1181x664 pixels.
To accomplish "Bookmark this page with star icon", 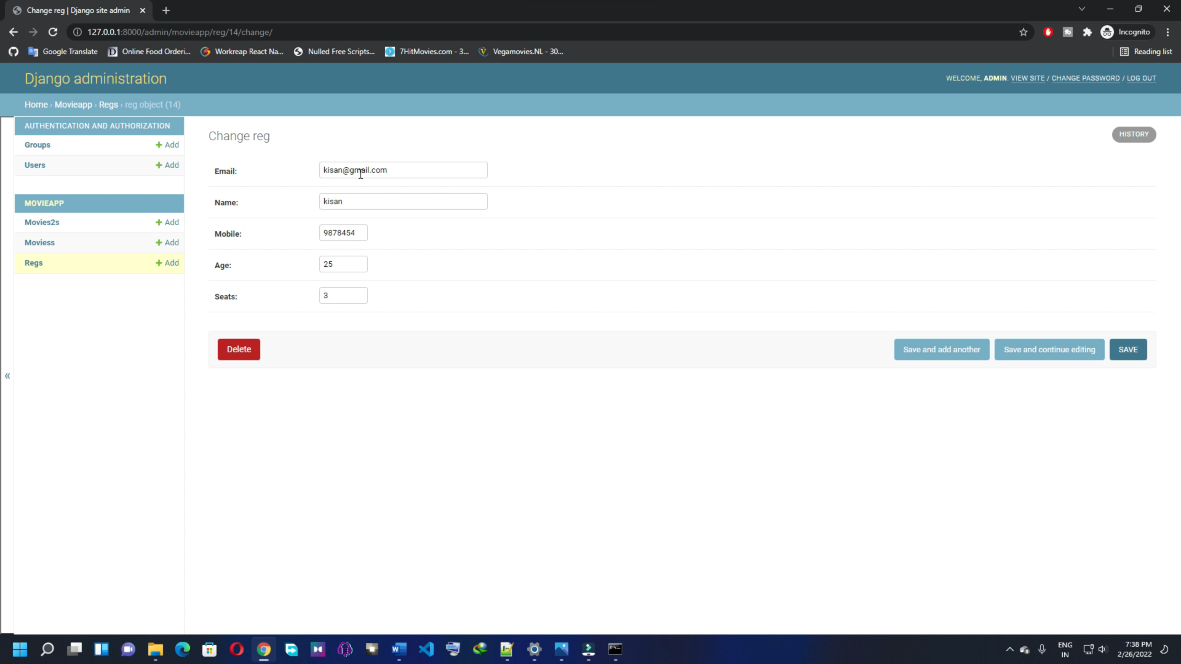I will click(x=1024, y=32).
